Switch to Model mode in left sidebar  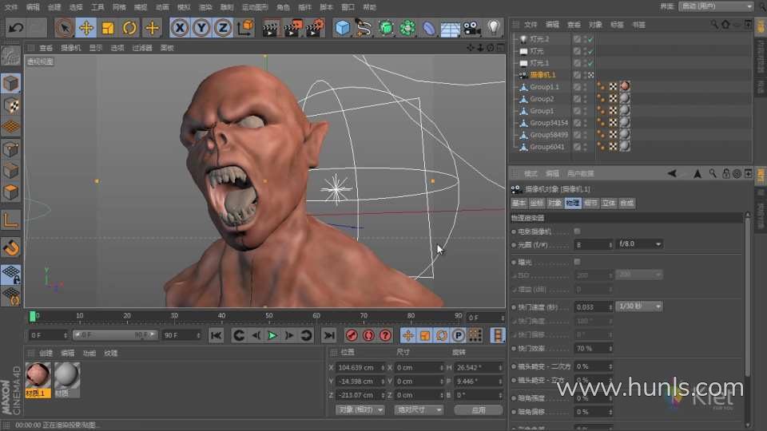10,84
